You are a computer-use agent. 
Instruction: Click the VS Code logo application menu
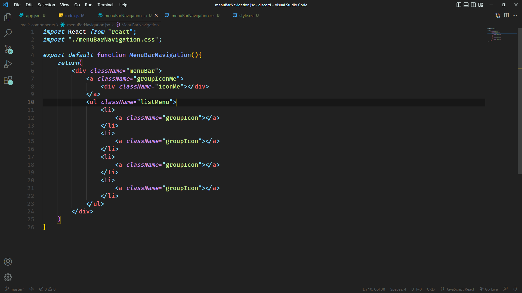pyautogui.click(x=6, y=5)
